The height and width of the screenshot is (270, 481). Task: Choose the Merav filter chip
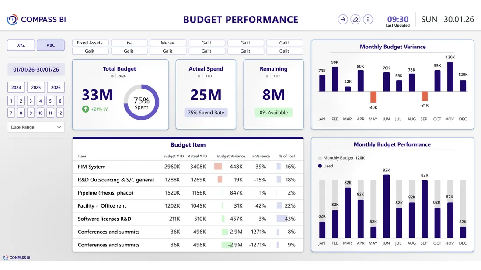pos(167,43)
